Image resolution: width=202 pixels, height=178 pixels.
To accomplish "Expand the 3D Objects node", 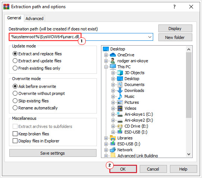I will (x=113, y=73).
